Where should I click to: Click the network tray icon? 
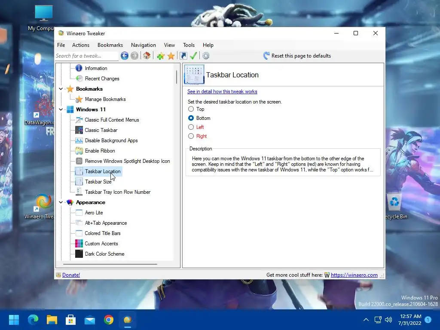(x=378, y=320)
